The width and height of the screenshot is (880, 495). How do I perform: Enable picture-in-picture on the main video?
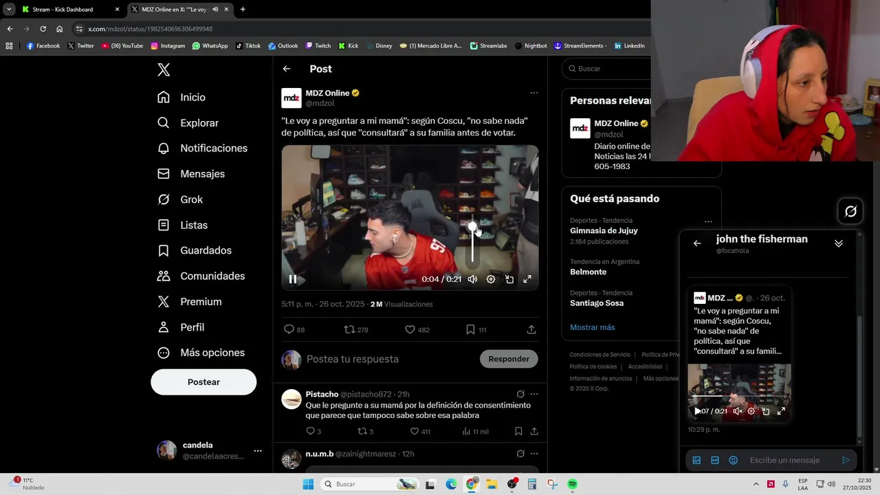click(x=509, y=279)
